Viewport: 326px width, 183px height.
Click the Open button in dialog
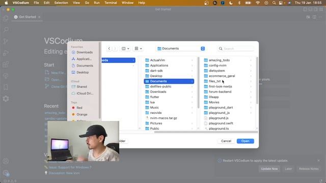[x=246, y=141]
